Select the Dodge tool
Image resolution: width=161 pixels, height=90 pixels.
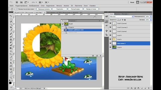point(11,54)
